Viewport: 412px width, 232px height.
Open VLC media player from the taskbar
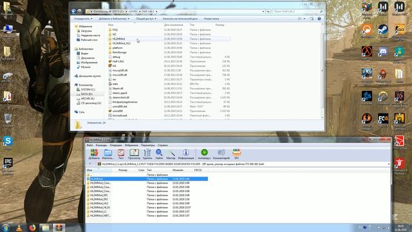pos(19,227)
